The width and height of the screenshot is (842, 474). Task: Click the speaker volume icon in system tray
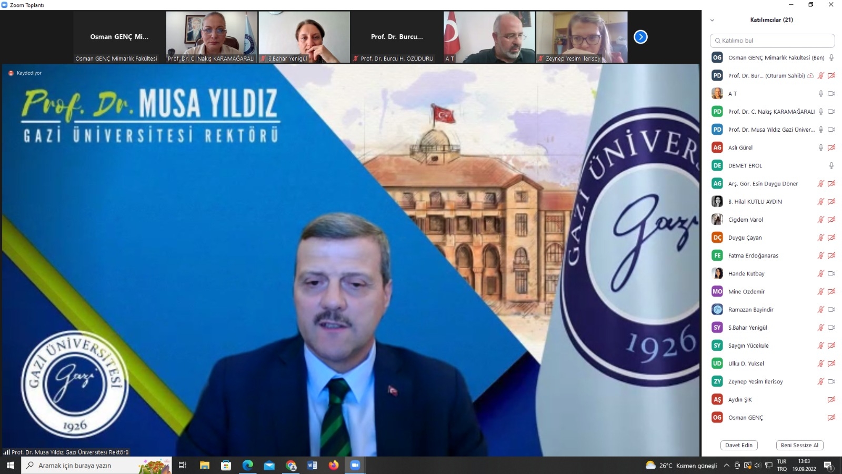758,466
